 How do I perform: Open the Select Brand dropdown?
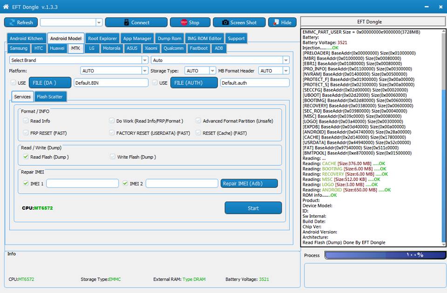[145, 60]
